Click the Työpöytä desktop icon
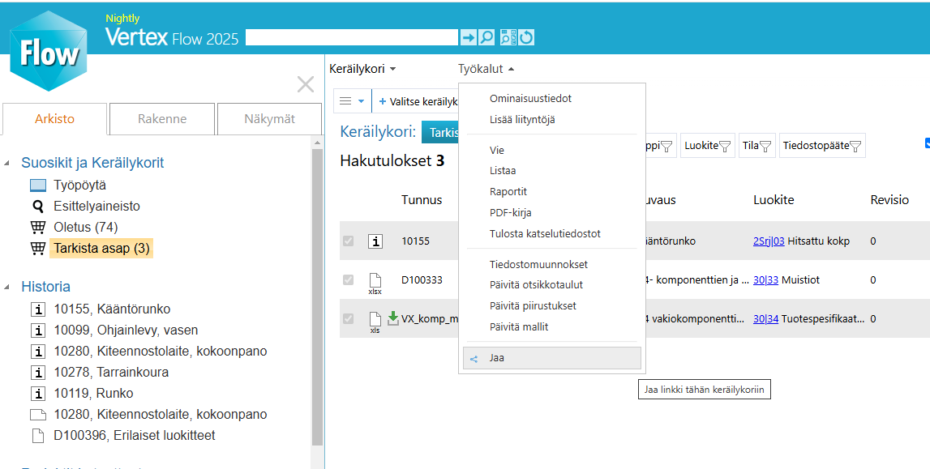The height and width of the screenshot is (469, 930). coord(38,185)
